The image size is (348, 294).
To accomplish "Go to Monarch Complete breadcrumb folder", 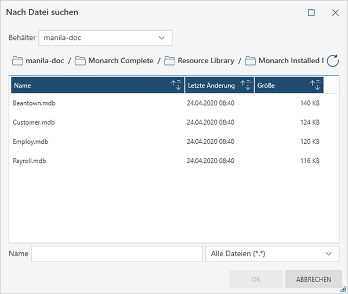I will pyautogui.click(x=121, y=60).
